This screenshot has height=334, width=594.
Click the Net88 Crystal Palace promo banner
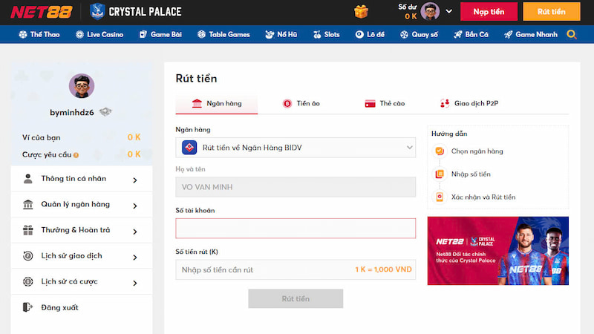tap(497, 251)
